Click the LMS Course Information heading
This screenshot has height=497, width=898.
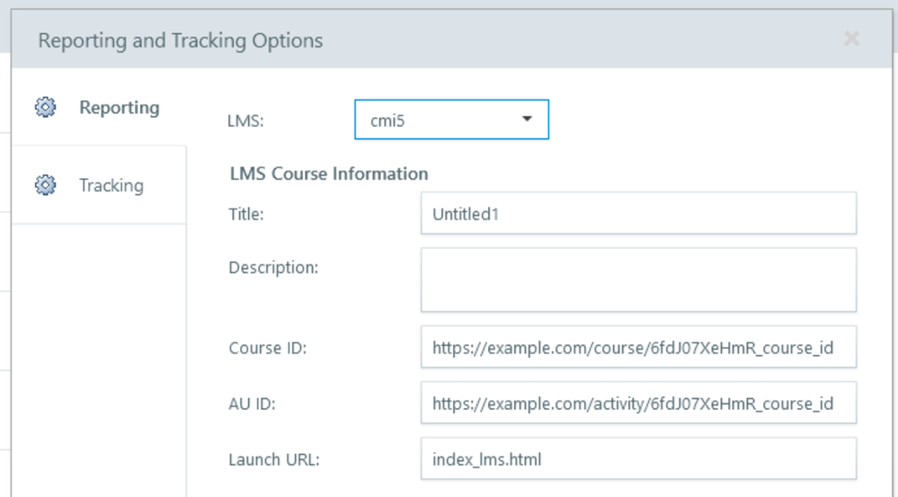(x=329, y=173)
